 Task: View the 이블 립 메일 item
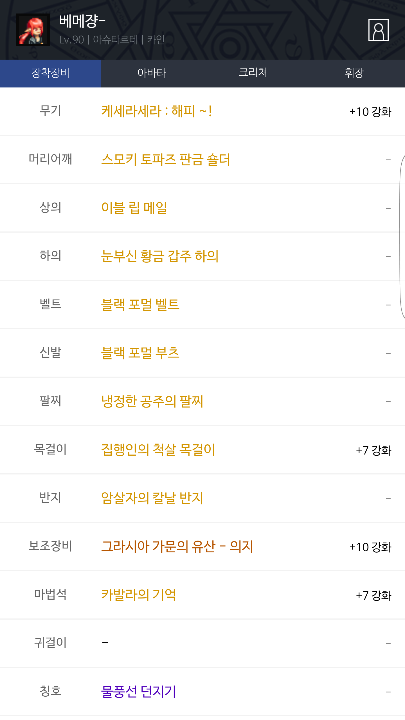coord(134,208)
